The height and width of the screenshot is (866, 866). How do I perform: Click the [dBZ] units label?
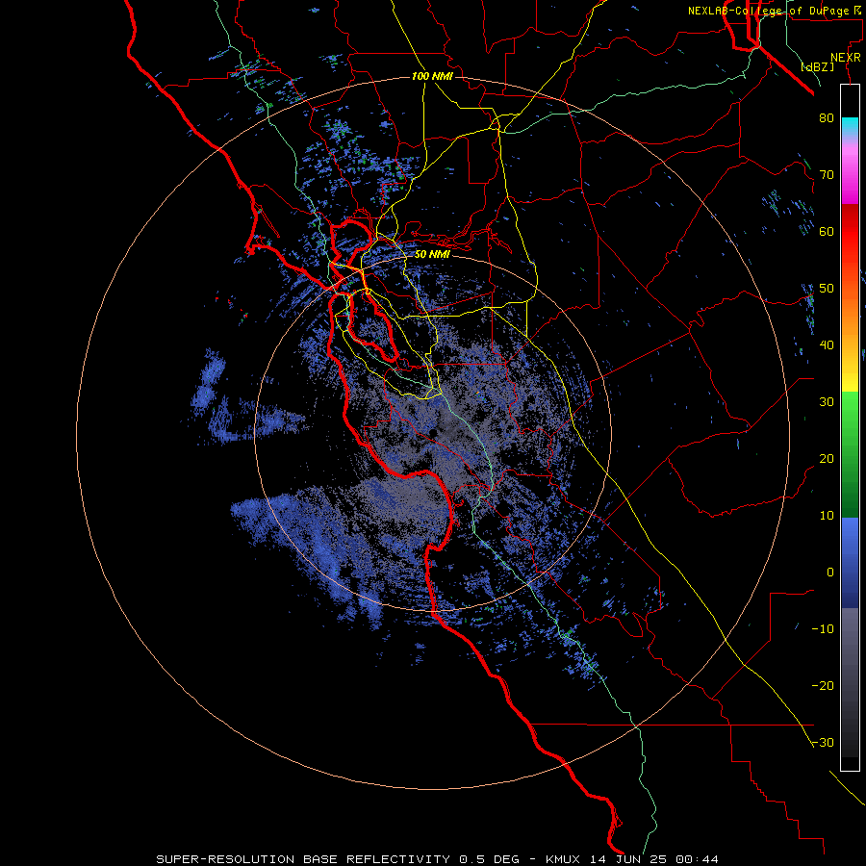tap(817, 67)
